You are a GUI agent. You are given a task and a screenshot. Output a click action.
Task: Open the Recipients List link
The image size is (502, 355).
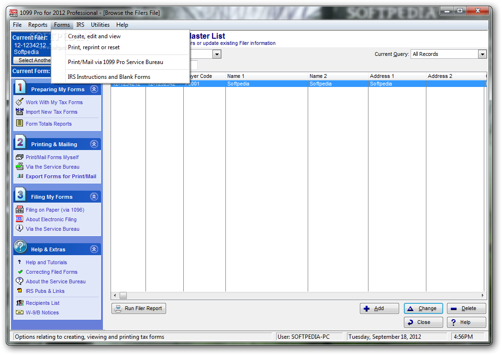43,303
